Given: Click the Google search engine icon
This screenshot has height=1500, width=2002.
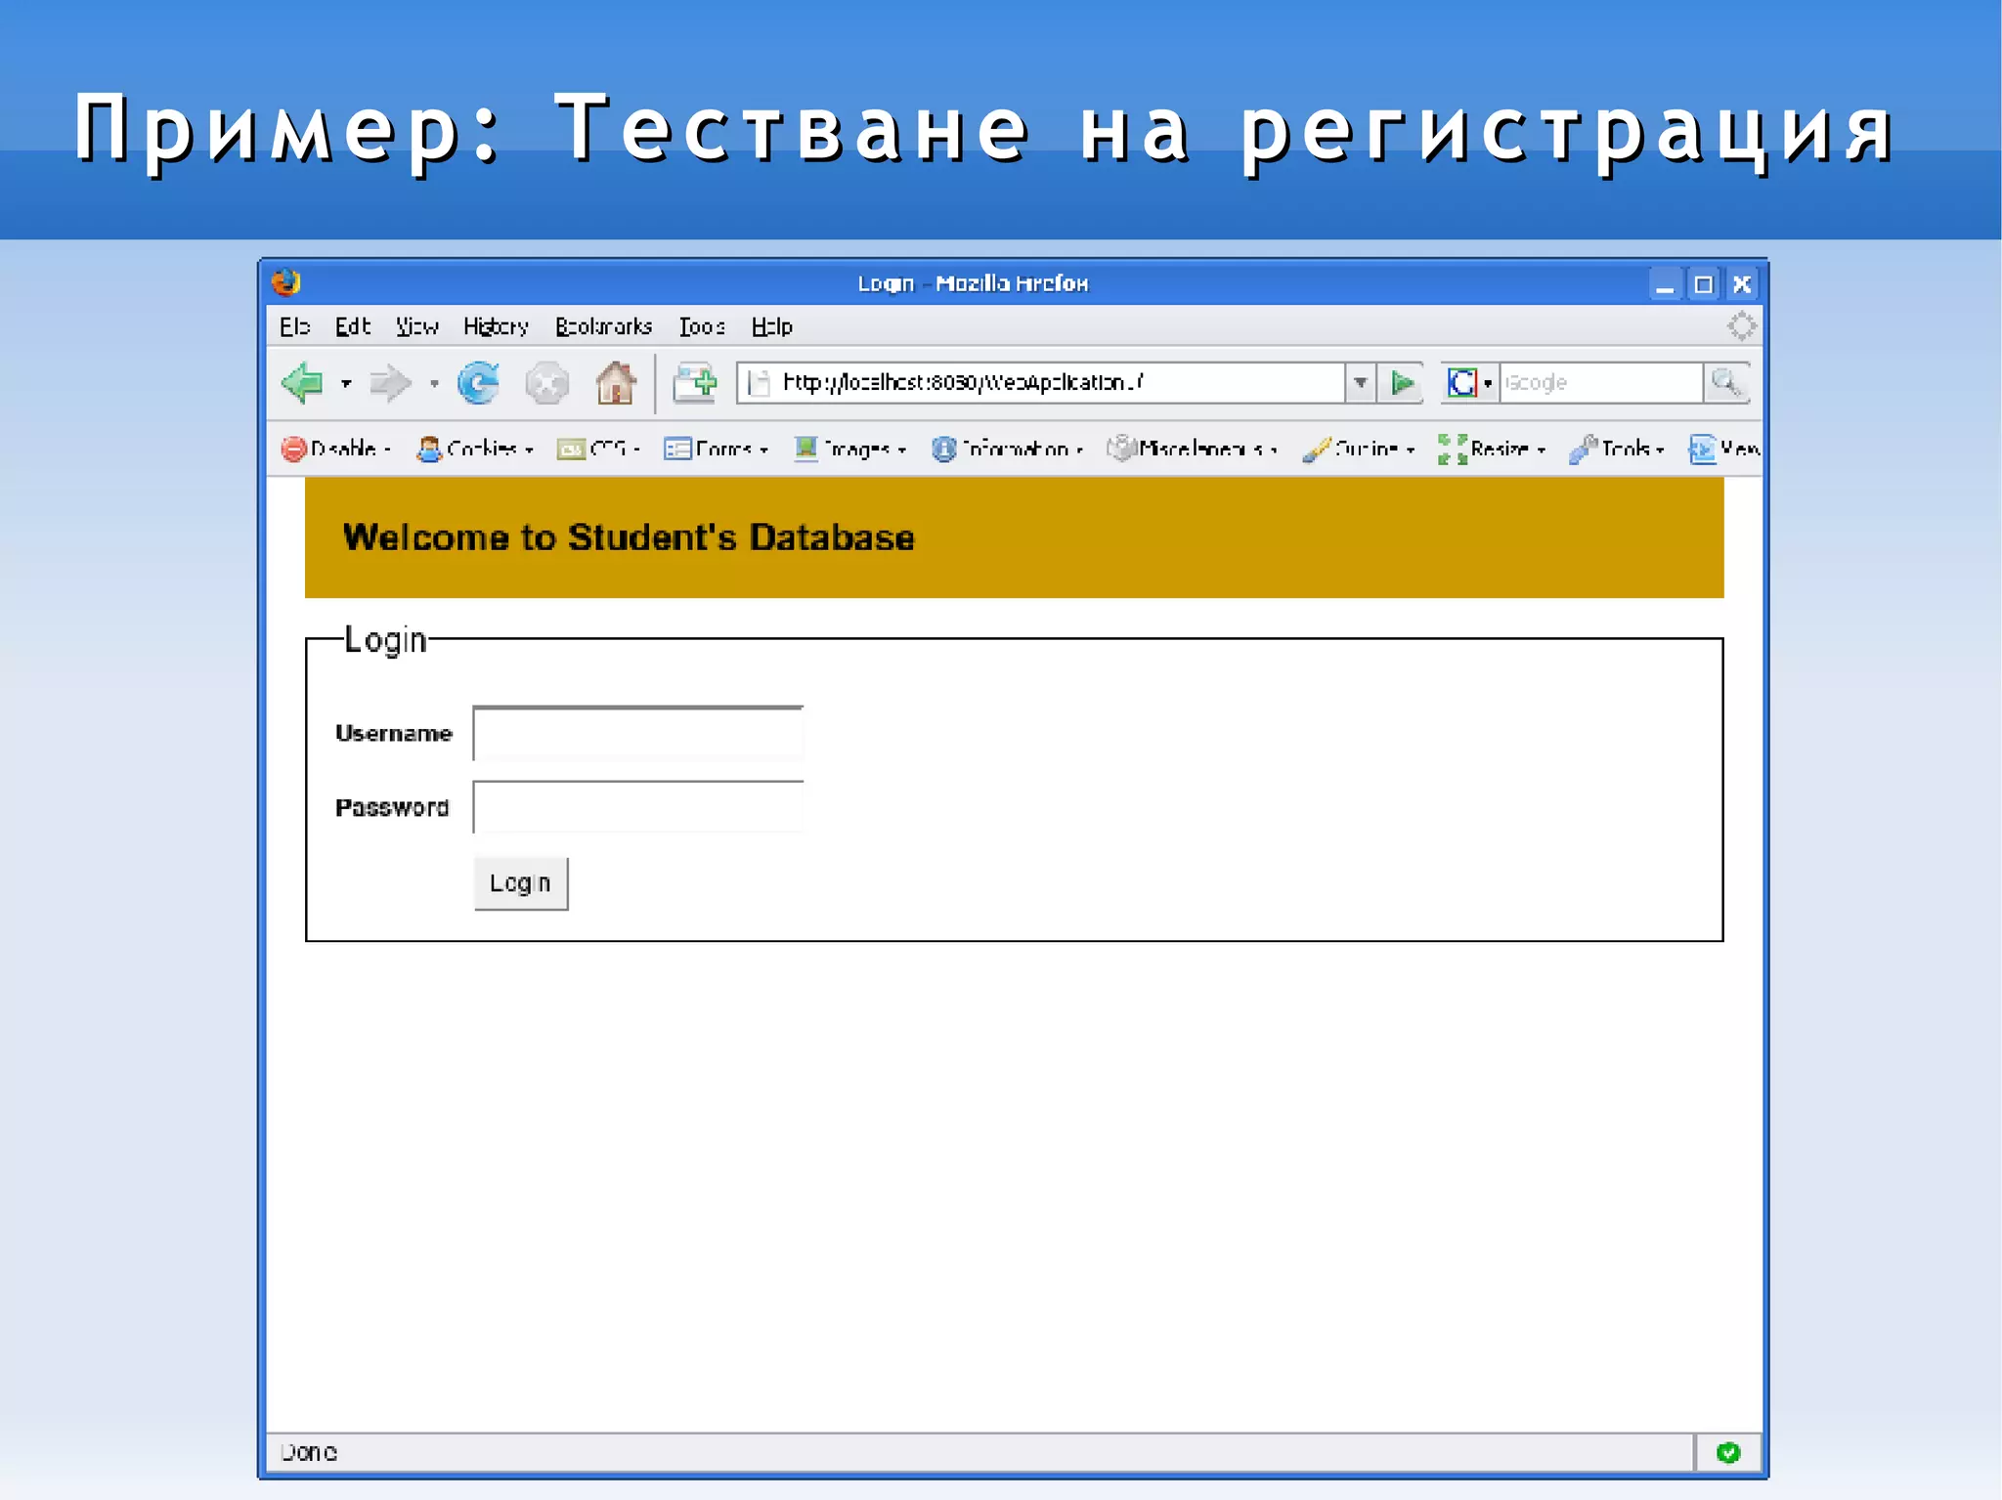Looking at the screenshot, I should [x=1462, y=382].
